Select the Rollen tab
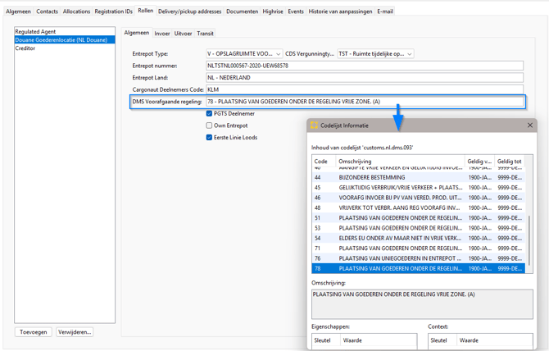This screenshot has width=549, height=351. tap(145, 11)
